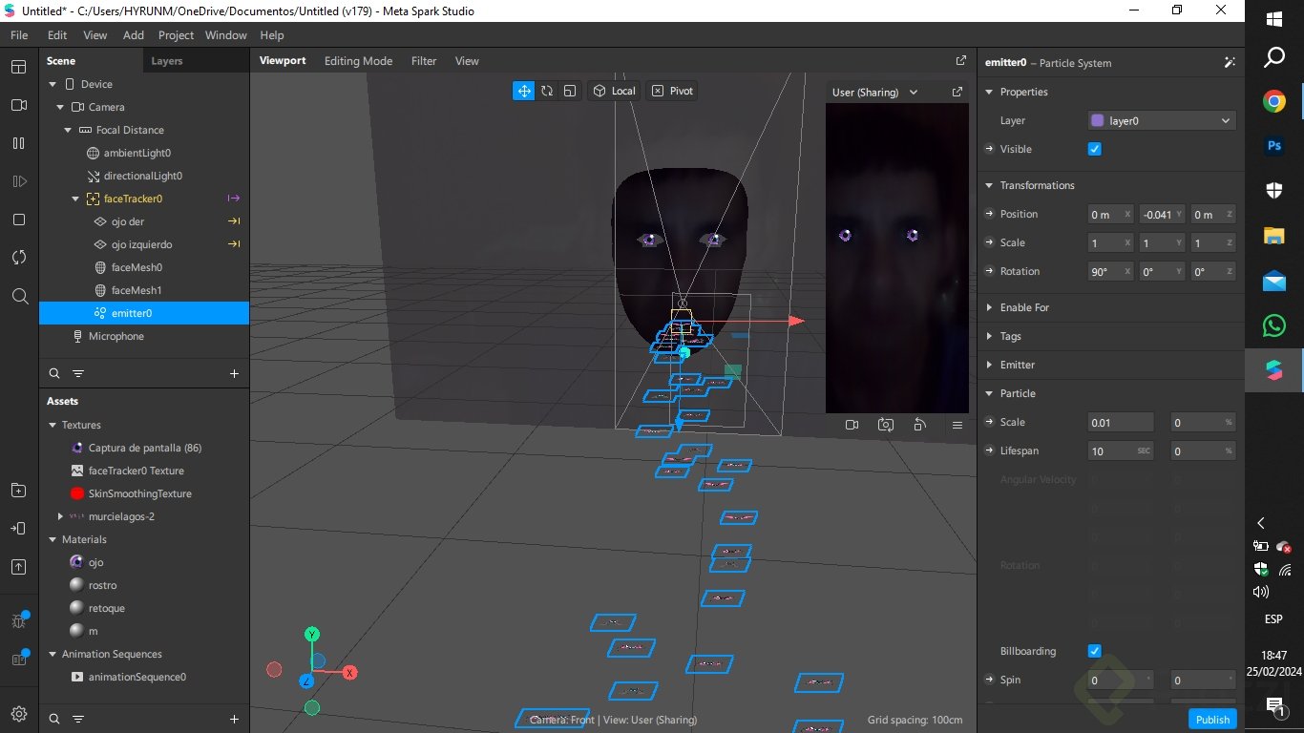Open the Project menu
This screenshot has width=1304, height=733.
176,35
